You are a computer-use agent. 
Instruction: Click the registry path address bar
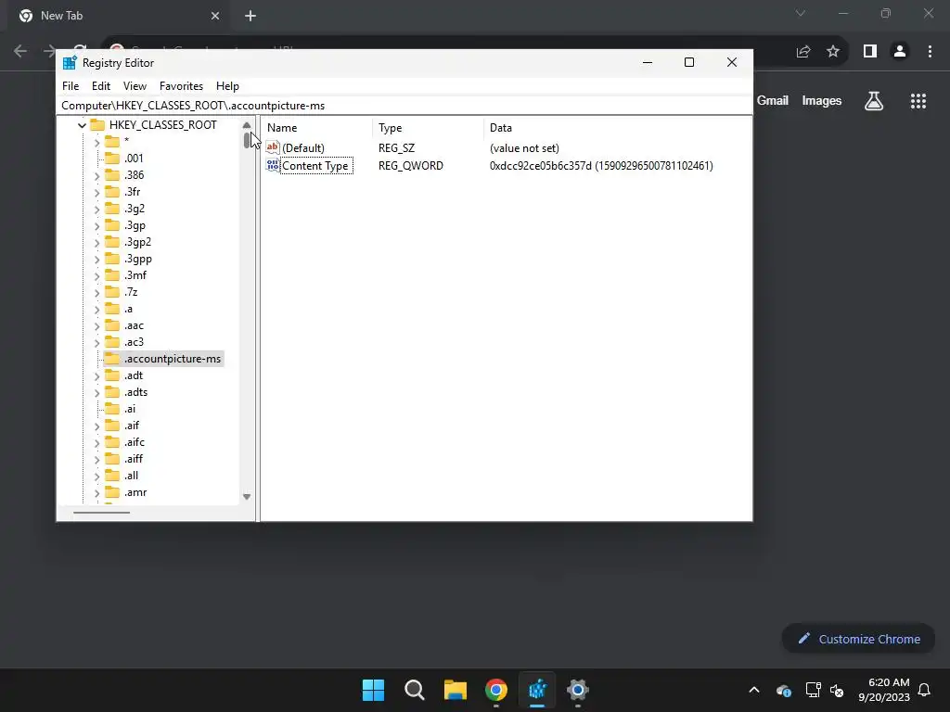click(x=404, y=106)
